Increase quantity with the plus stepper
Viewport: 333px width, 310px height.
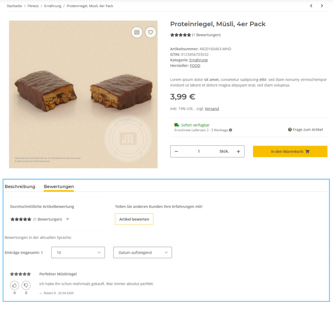[238, 151]
